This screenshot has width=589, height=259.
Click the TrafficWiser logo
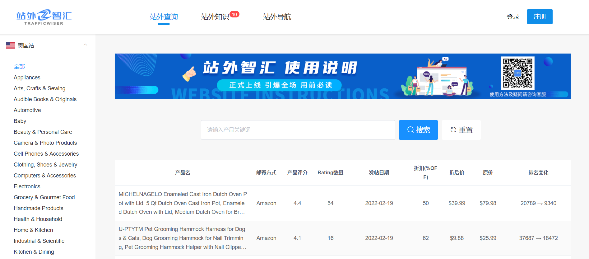tap(44, 17)
